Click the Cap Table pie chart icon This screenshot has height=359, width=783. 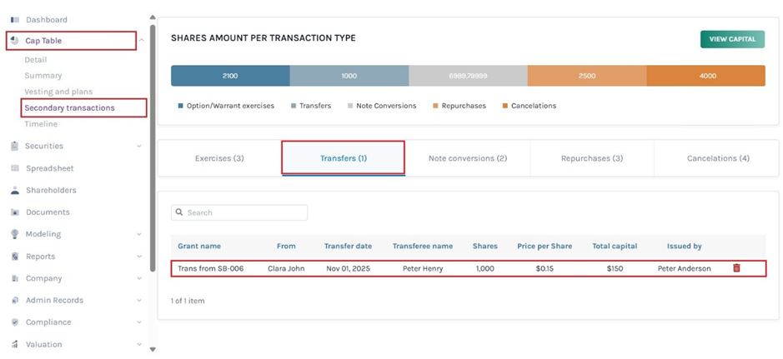click(x=15, y=40)
